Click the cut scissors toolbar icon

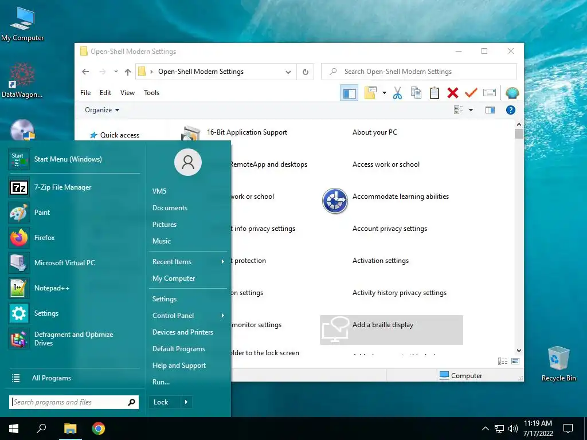click(398, 93)
